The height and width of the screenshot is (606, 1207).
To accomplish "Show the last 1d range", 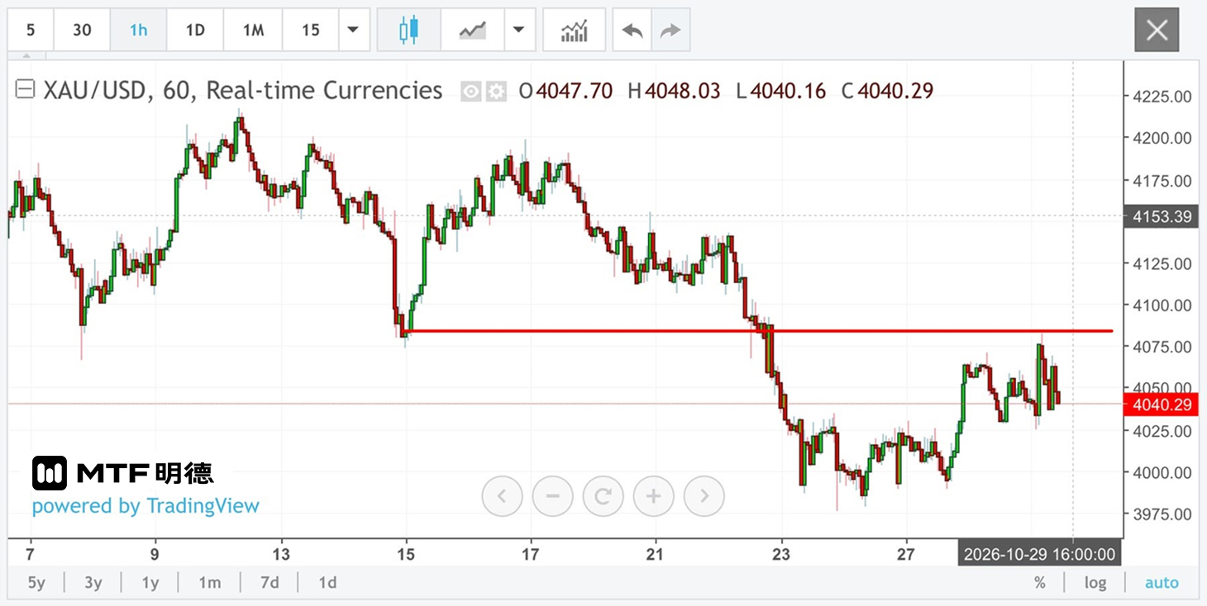I will 327,583.
